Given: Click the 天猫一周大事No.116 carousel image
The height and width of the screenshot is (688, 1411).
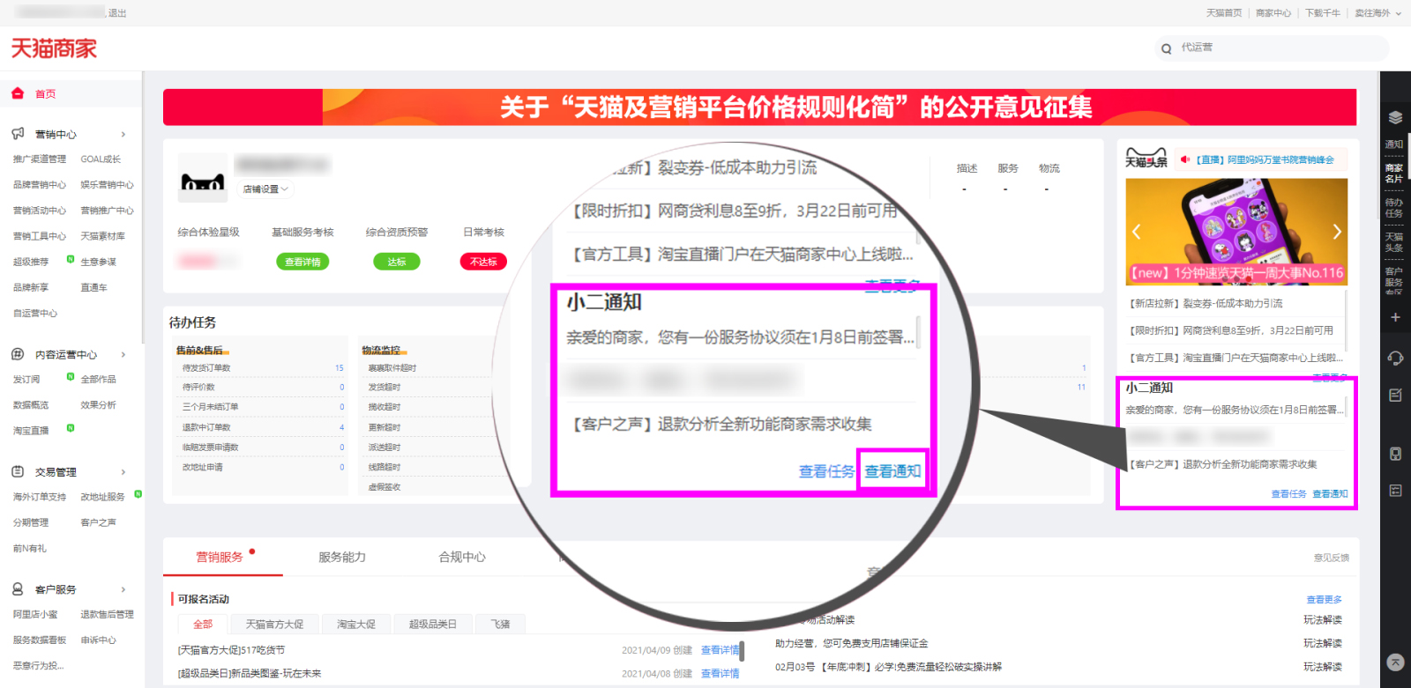Looking at the screenshot, I should pyautogui.click(x=1236, y=231).
